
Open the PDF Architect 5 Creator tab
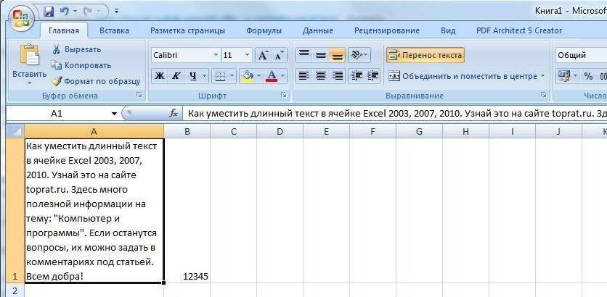click(519, 30)
